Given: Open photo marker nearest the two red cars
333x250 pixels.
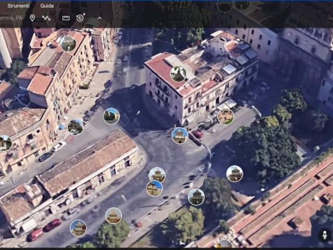Looking at the screenshot, I should point(78,228).
